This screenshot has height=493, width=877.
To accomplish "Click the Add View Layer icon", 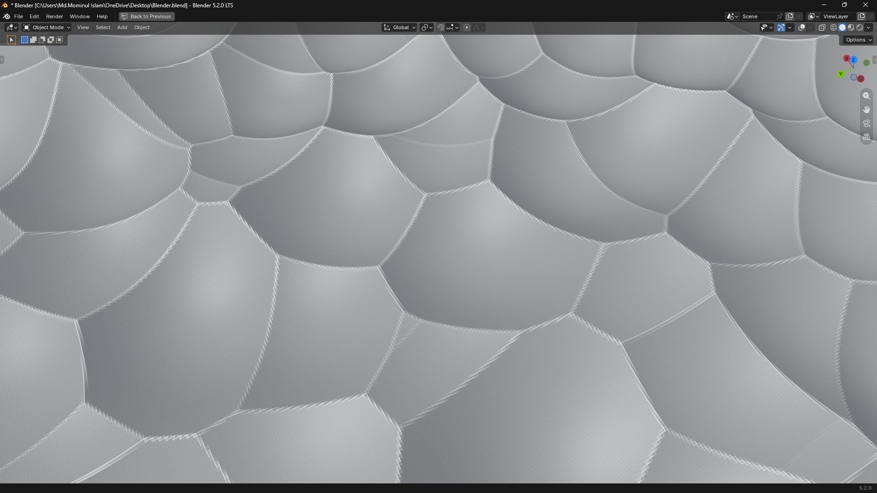I will (x=862, y=16).
